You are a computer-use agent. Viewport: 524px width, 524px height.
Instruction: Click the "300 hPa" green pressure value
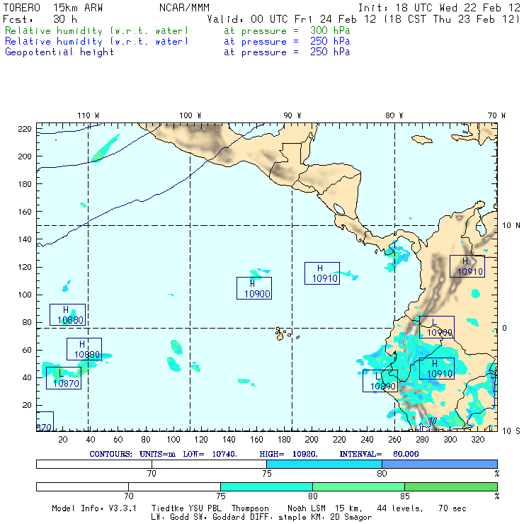point(330,30)
